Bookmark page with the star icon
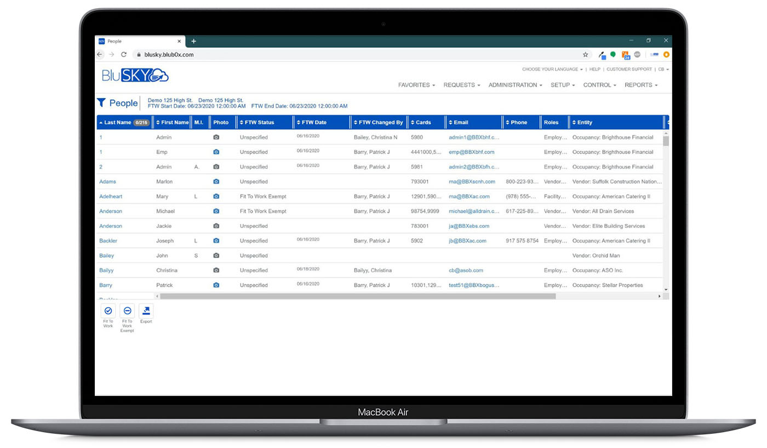 click(x=585, y=55)
